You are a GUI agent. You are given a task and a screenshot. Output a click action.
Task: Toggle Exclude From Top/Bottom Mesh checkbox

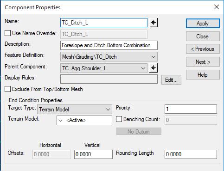[7, 89]
